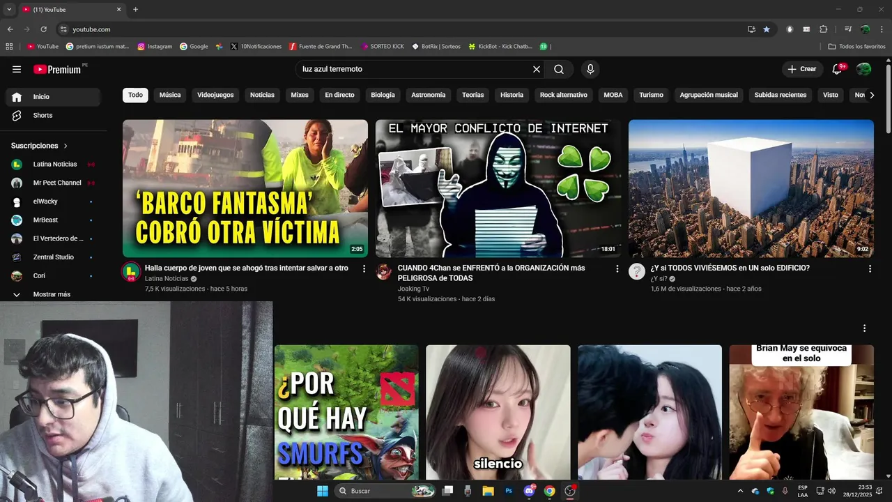Image resolution: width=892 pixels, height=502 pixels.
Task: Open Shorts in the sidebar
Action: [x=53, y=115]
